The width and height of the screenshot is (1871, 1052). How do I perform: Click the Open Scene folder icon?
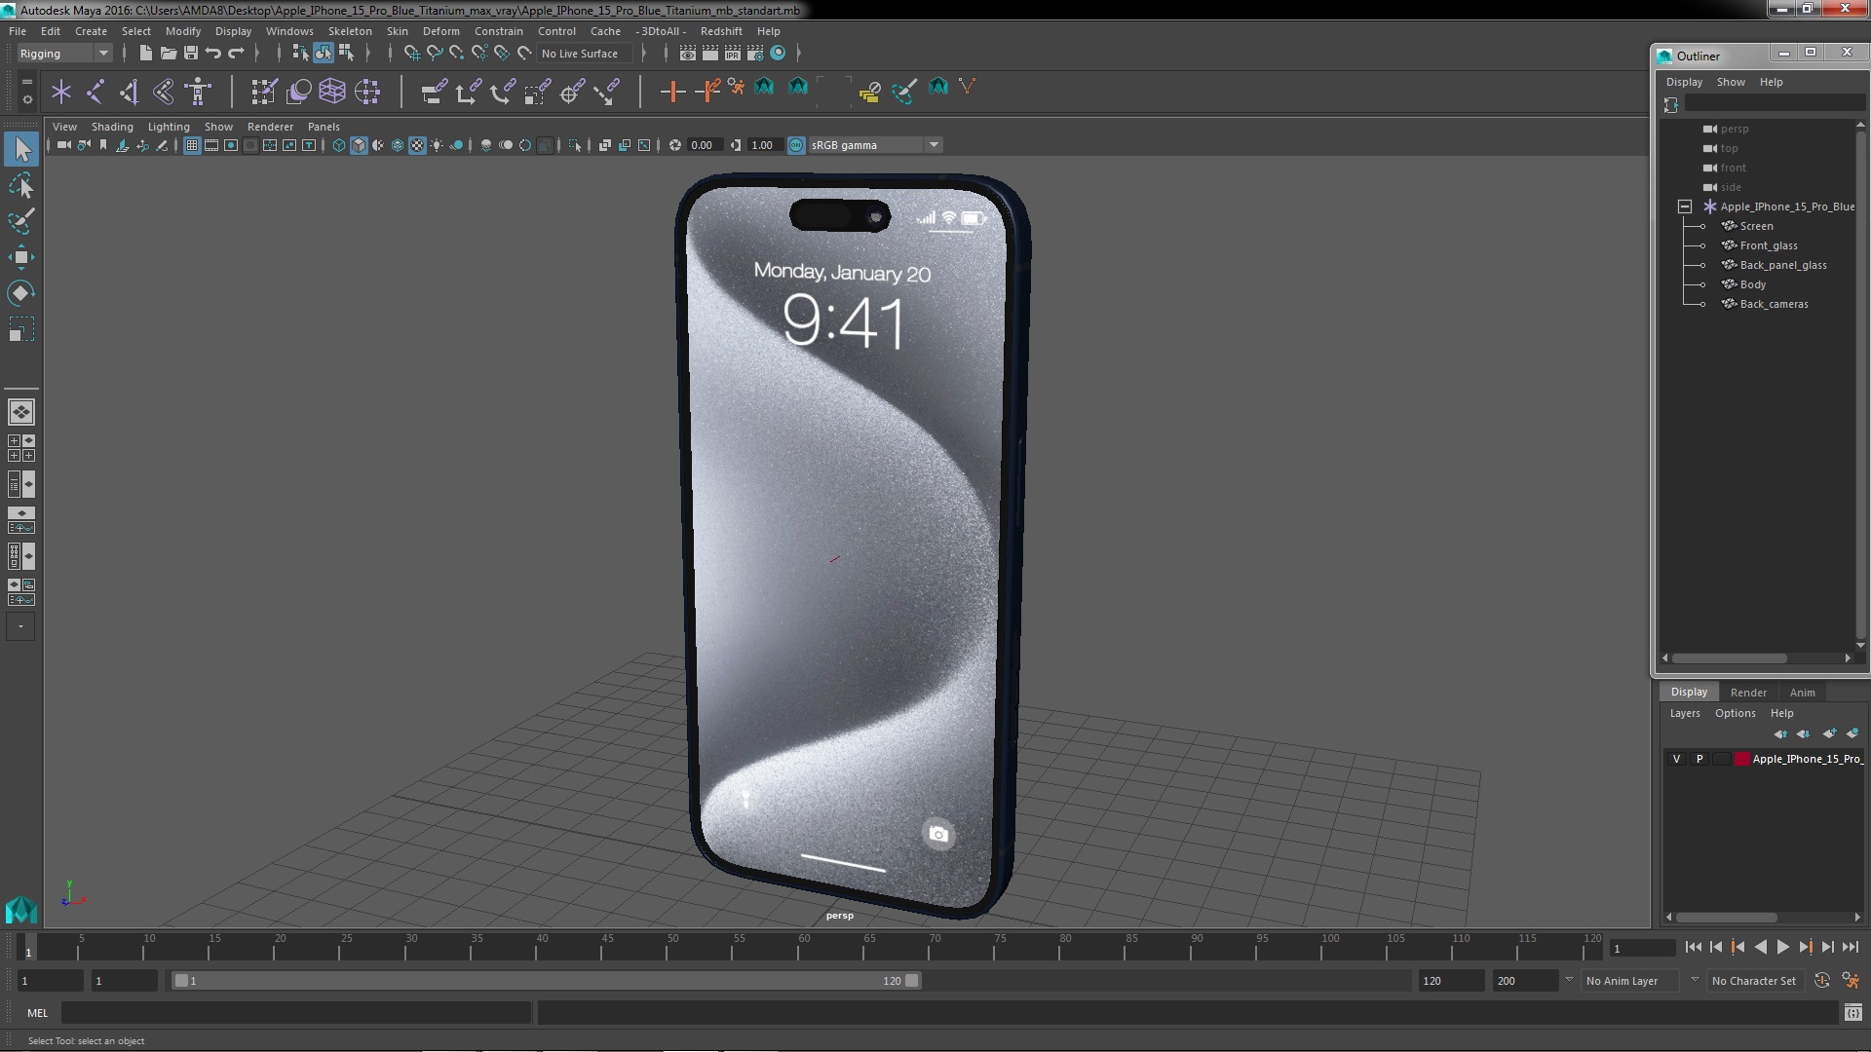point(168,54)
